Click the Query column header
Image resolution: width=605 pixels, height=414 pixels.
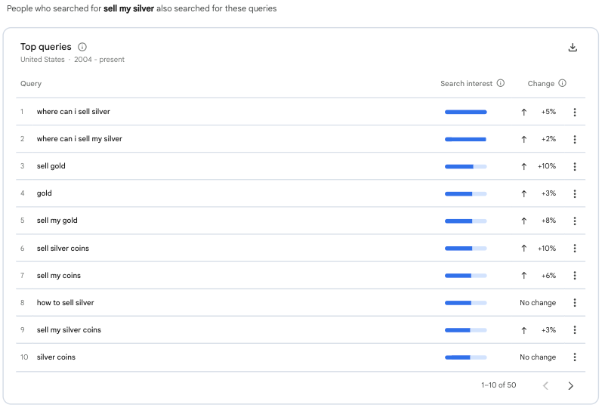click(31, 84)
